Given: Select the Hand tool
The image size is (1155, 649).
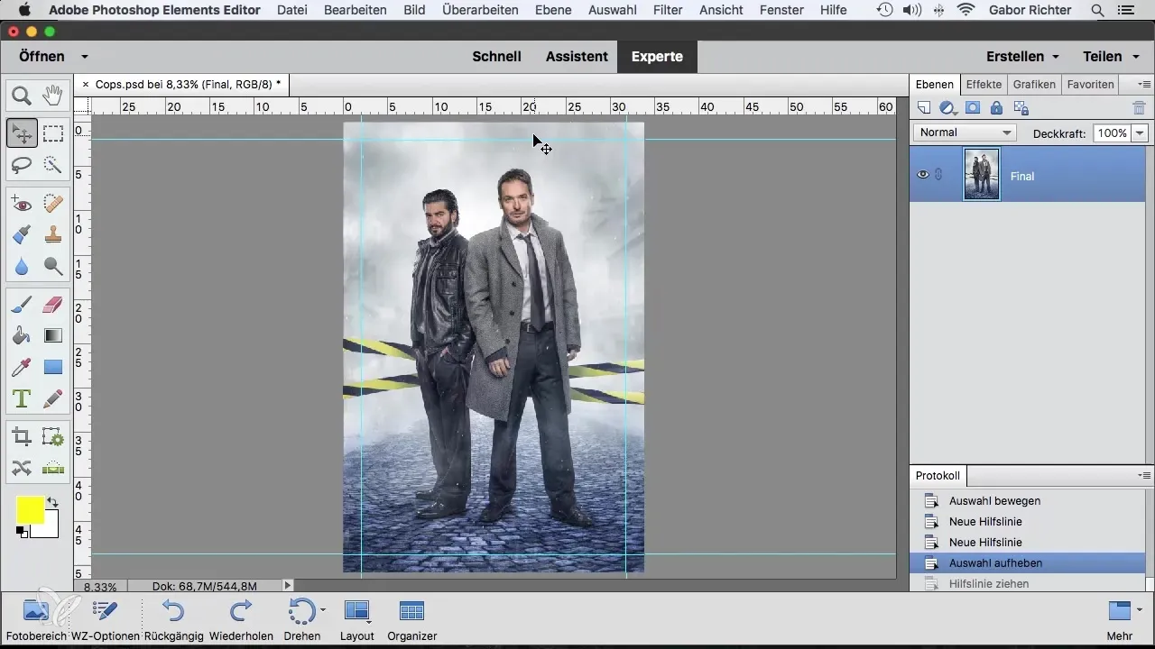Looking at the screenshot, I should (x=53, y=95).
